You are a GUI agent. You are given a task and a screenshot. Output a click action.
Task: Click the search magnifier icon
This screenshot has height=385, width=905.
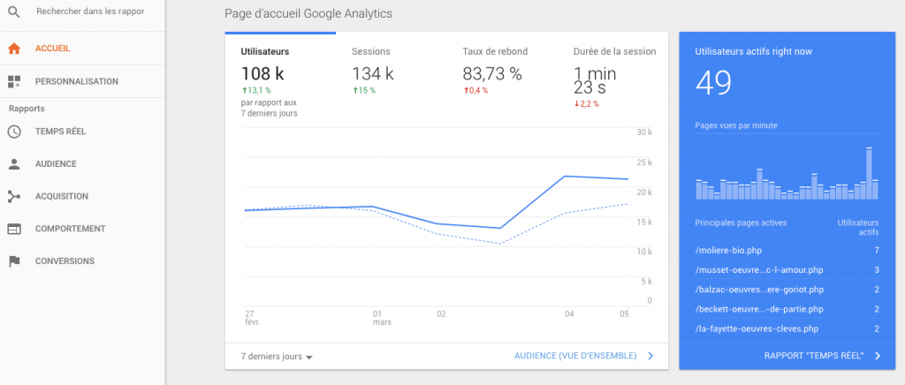click(13, 13)
